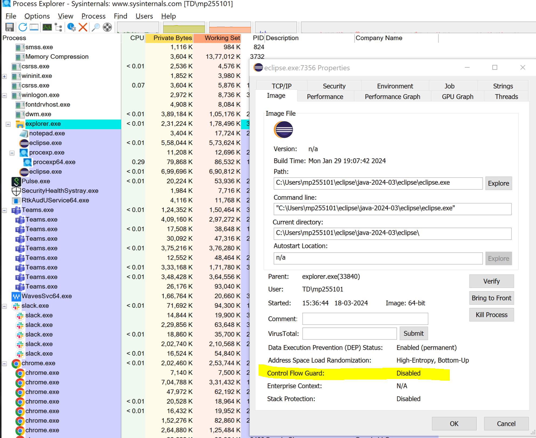
Task: Open the find handle magnifier icon
Action: point(96,27)
